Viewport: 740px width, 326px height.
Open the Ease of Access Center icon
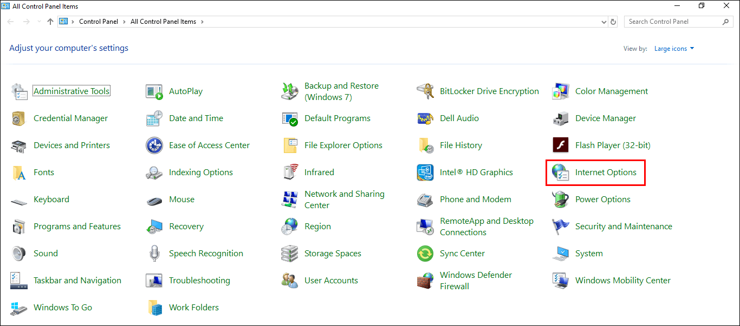coord(154,145)
